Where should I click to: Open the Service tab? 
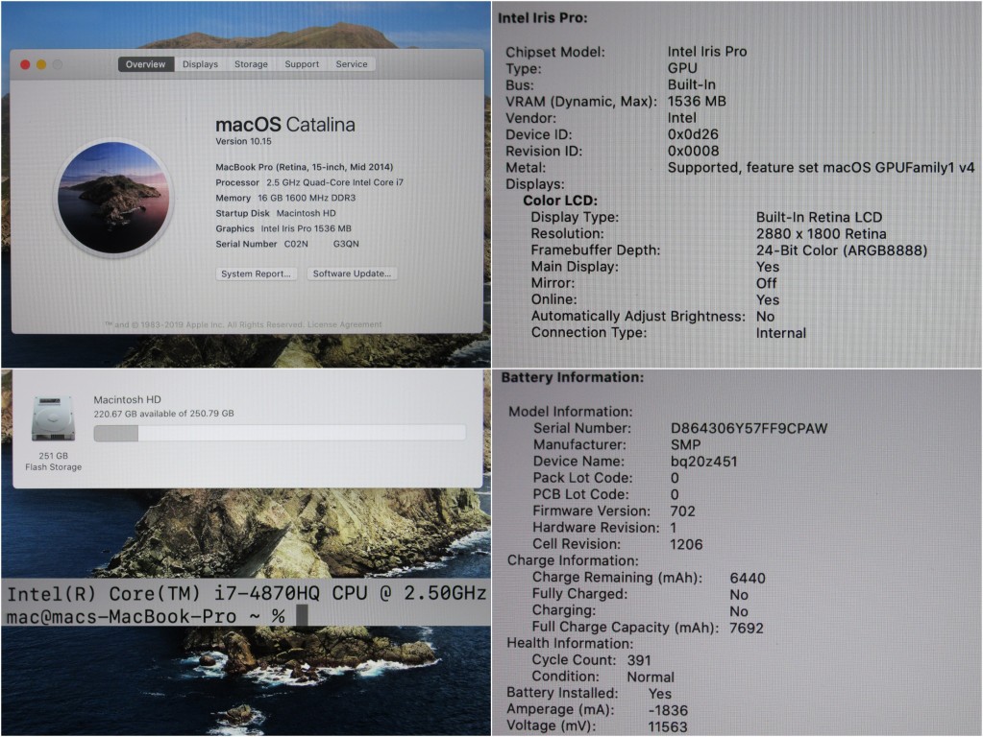pos(351,64)
